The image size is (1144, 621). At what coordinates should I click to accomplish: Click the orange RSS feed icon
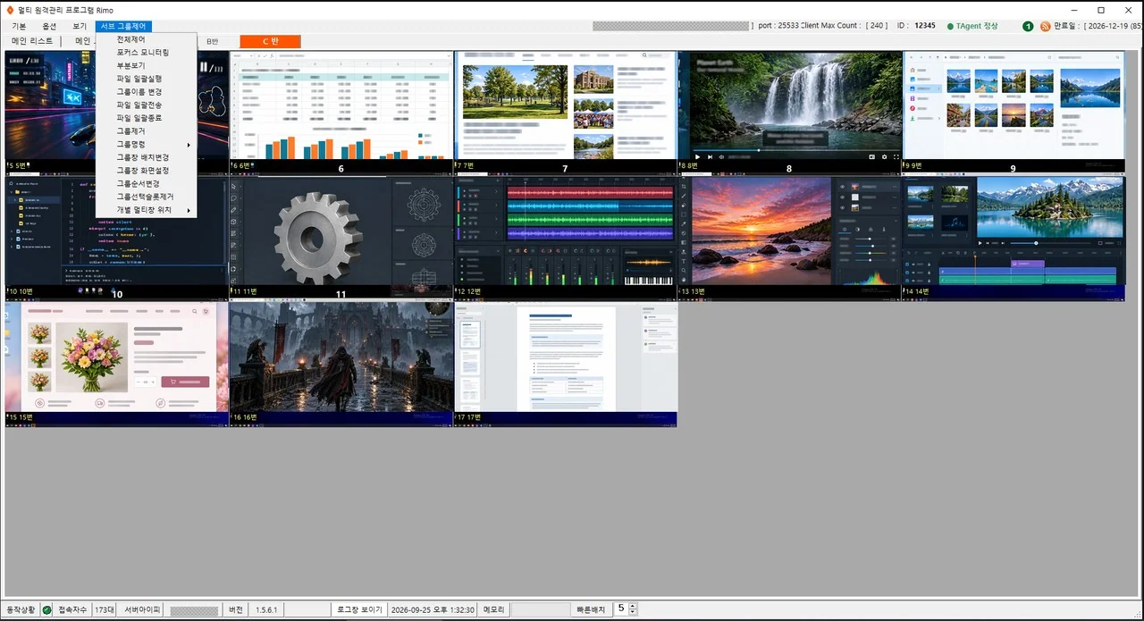[x=1045, y=27]
